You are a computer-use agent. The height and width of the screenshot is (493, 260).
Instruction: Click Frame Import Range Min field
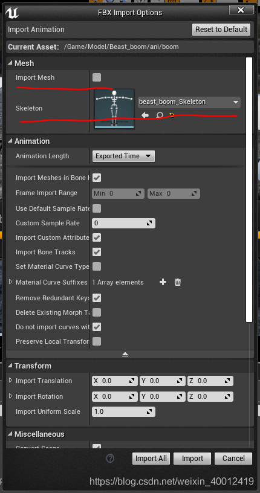tap(118, 193)
